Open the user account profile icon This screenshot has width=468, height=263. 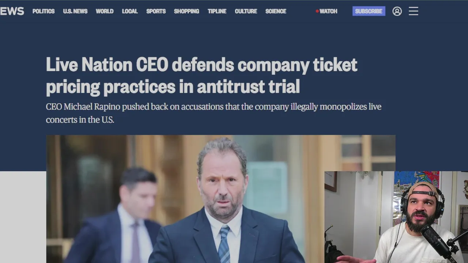point(397,11)
